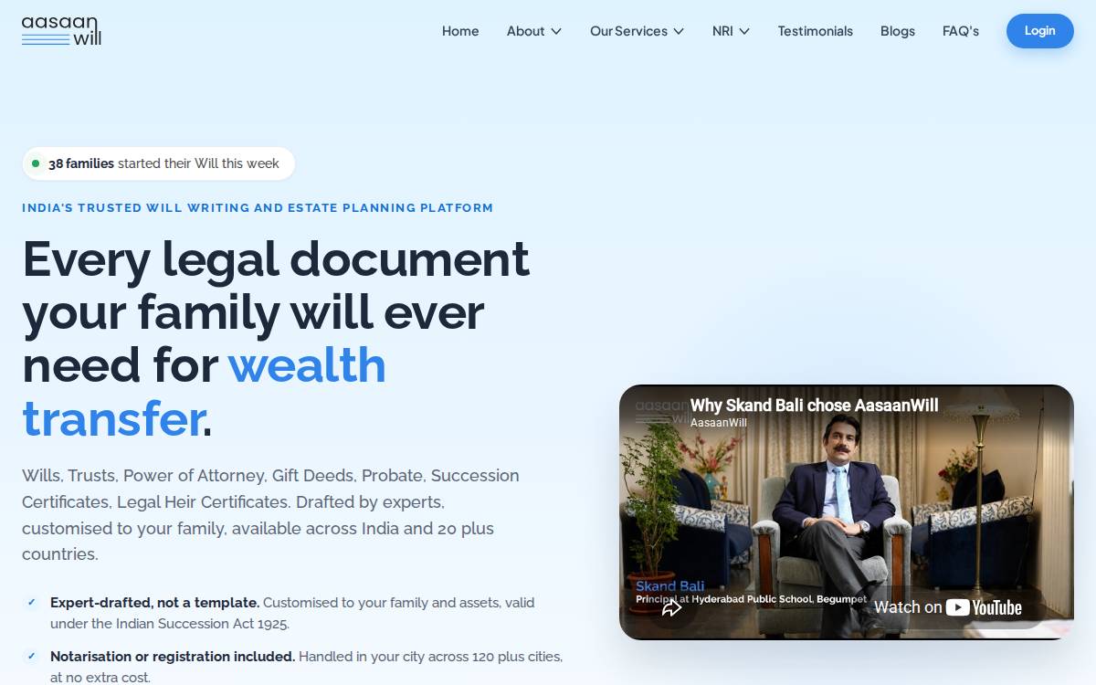Expand the NRI dropdown menu
Image resolution: width=1096 pixels, height=685 pixels.
point(731,31)
